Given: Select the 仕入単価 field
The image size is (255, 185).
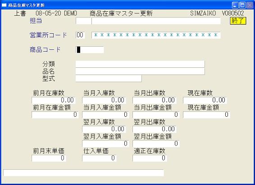Looking at the screenshot, I should point(99,158).
